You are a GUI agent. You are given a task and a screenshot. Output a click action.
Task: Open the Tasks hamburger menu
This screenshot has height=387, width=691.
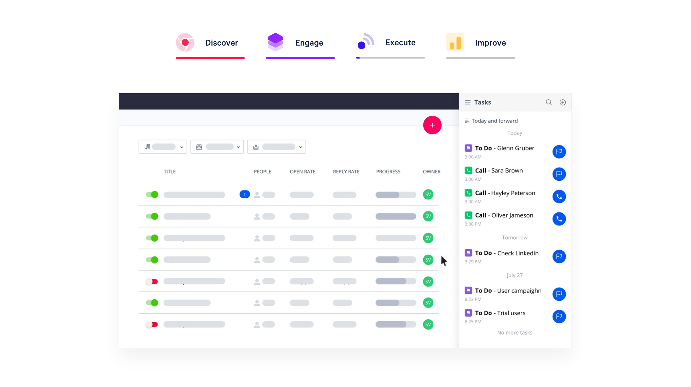(x=468, y=102)
